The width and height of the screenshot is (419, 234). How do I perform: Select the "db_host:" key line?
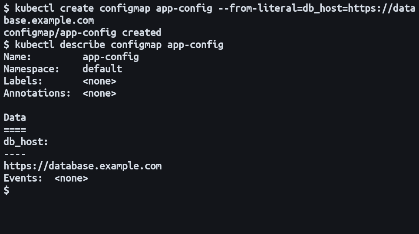26,142
